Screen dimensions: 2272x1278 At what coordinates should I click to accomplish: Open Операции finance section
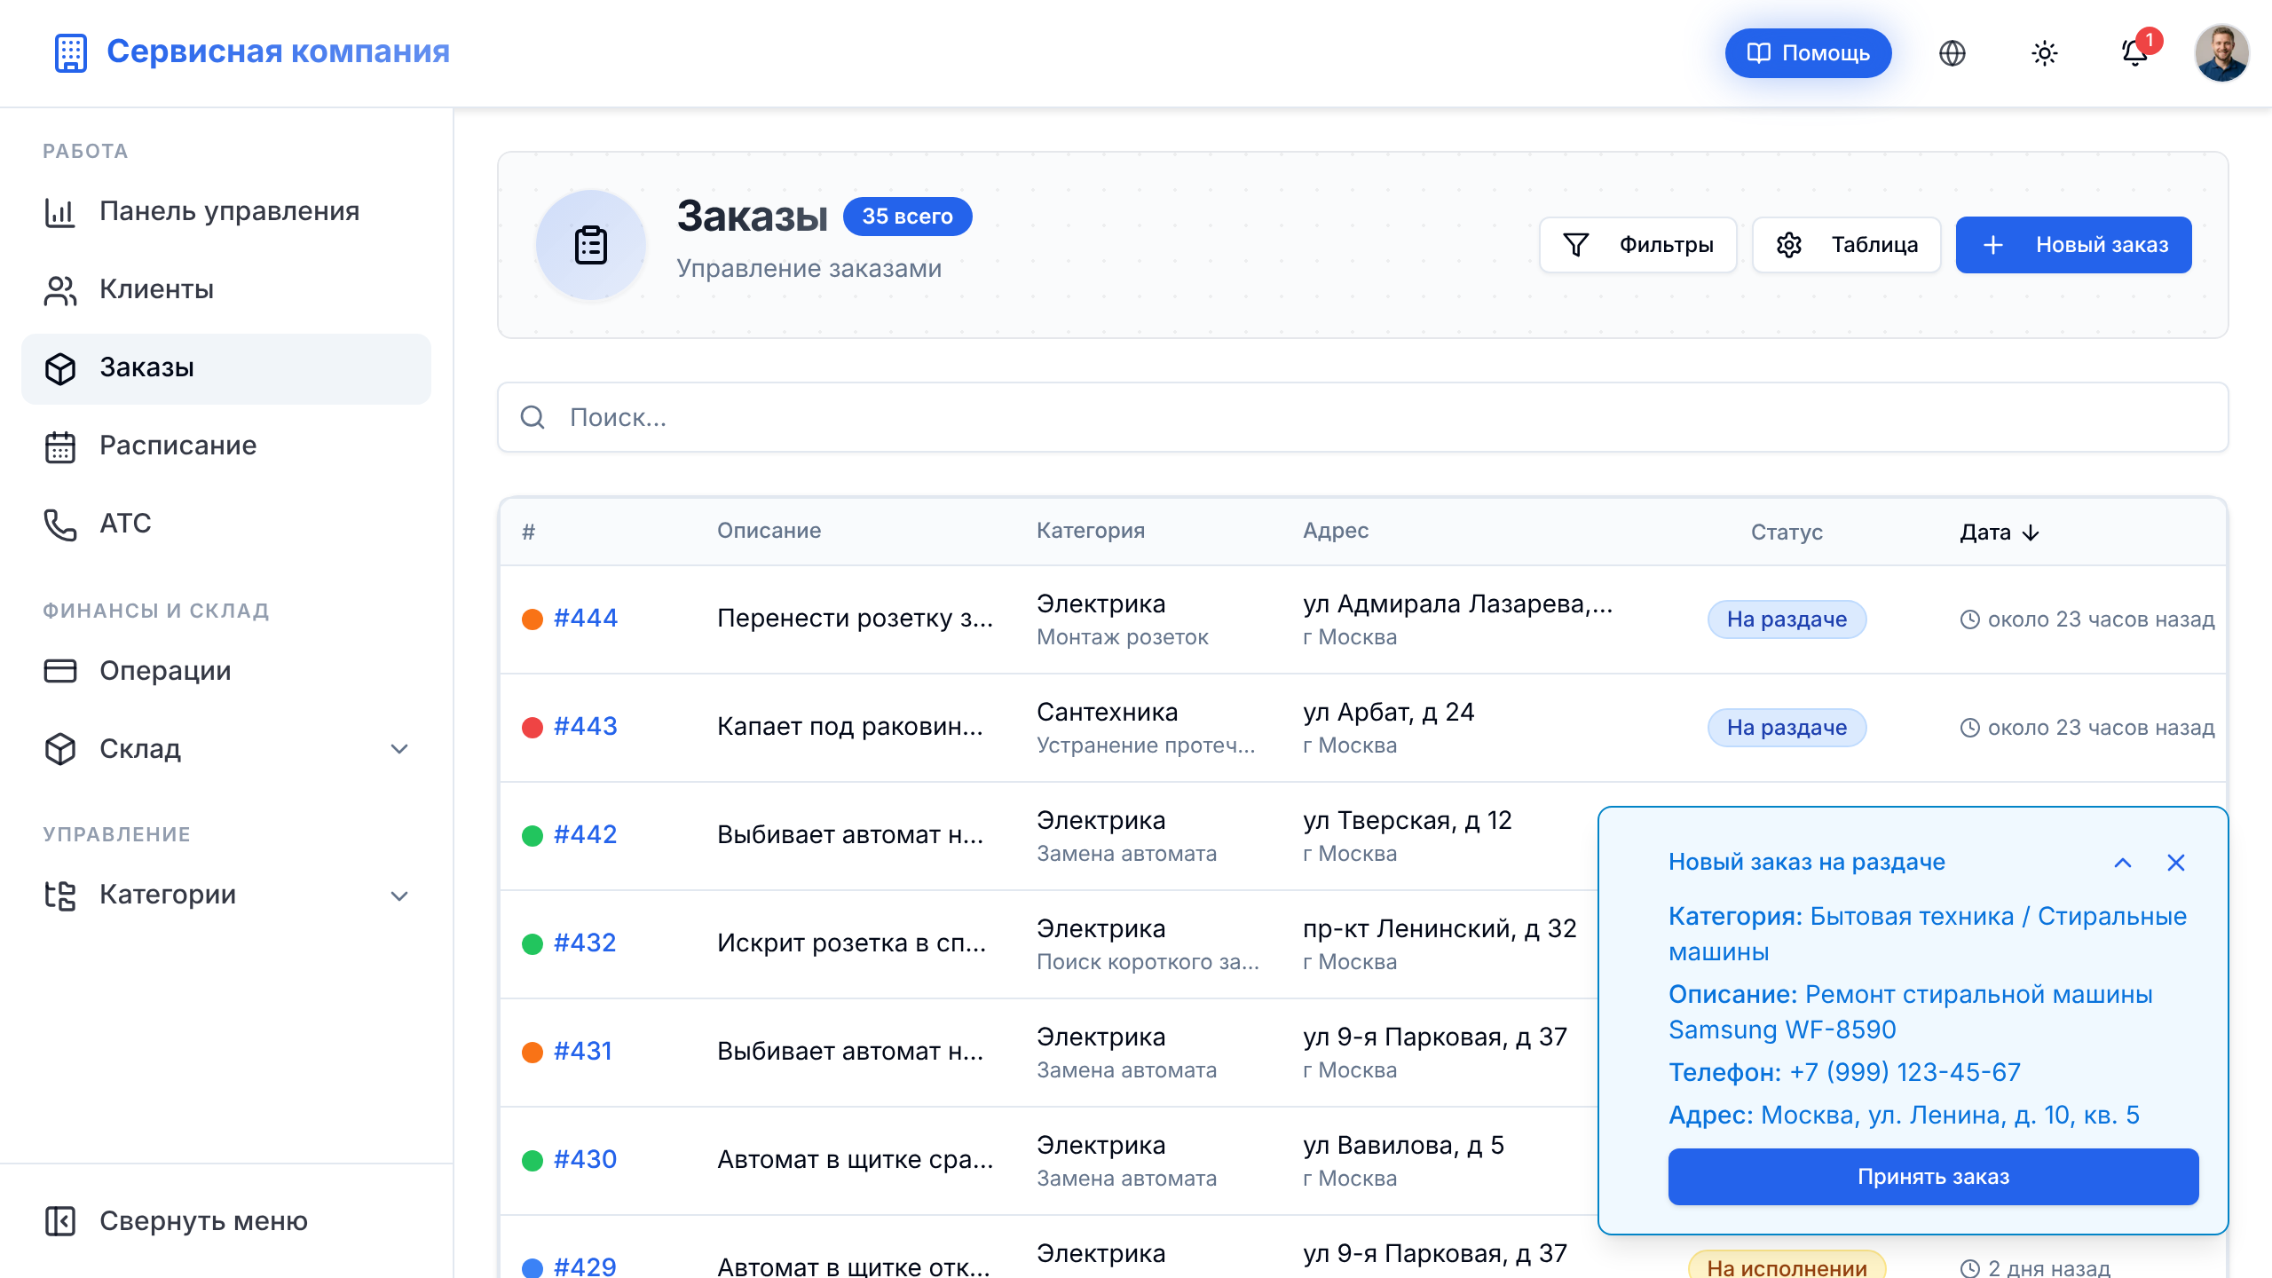pyautogui.click(x=226, y=671)
